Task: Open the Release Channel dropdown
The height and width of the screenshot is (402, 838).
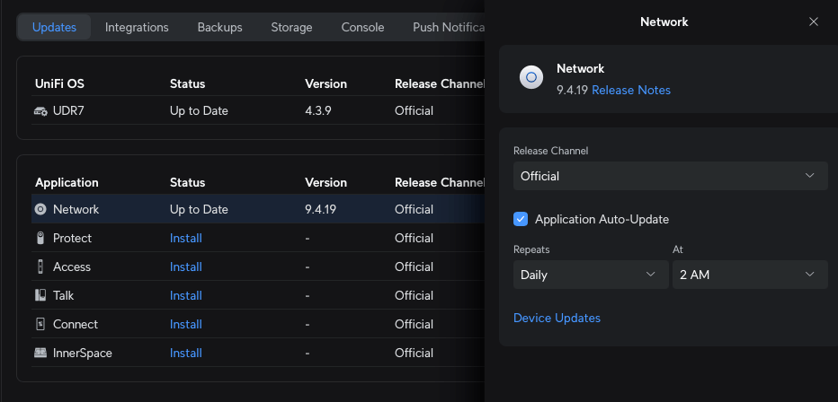Action: pos(670,176)
